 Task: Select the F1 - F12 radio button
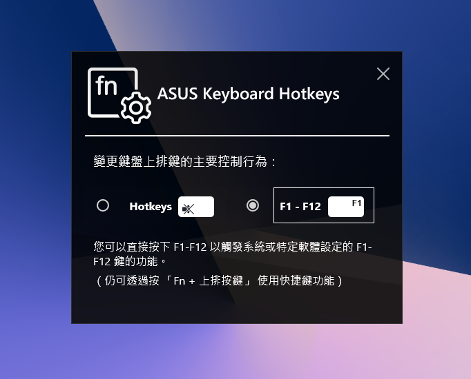coord(253,205)
